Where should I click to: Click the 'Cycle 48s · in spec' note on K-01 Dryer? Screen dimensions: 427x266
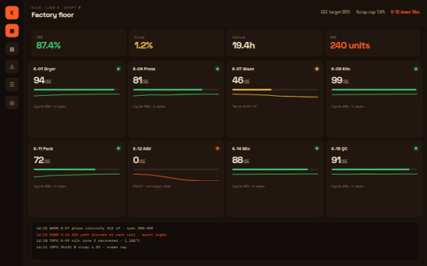[x=50, y=106]
